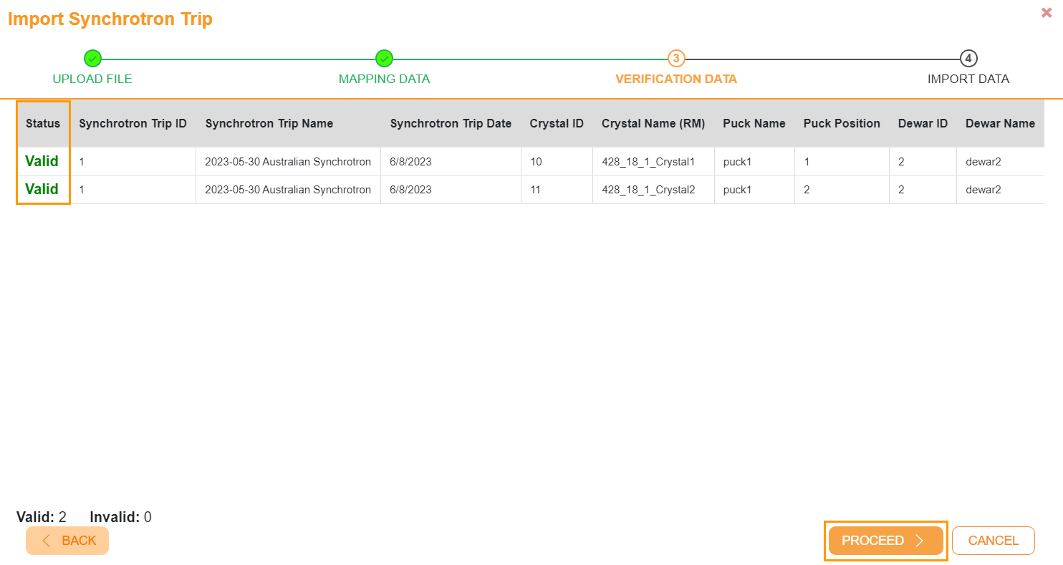Viewport: 1063px width, 565px height.
Task: Click the Crystal Name (RM) column header
Action: (653, 123)
